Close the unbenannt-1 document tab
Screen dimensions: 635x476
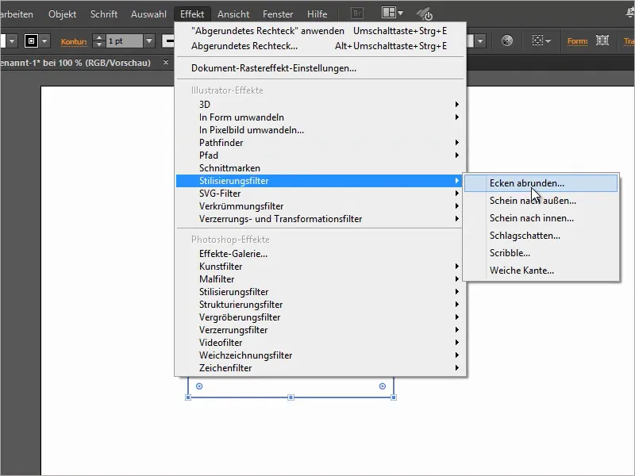[x=166, y=63]
